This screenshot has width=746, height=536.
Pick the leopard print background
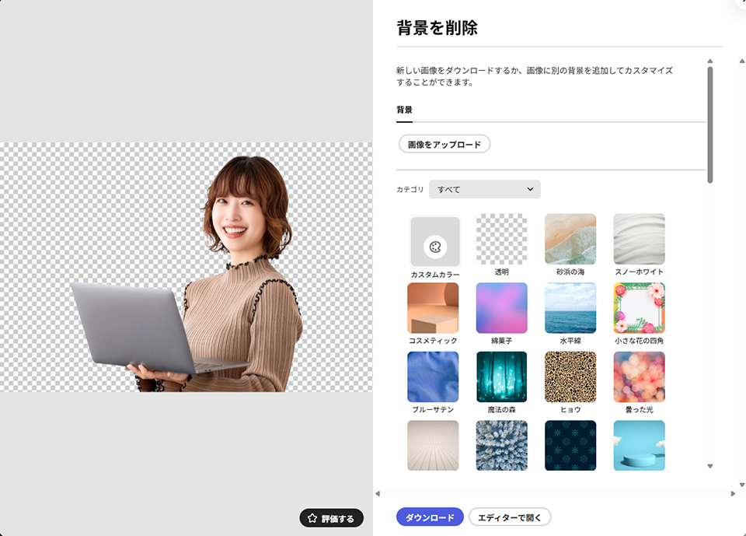570,377
